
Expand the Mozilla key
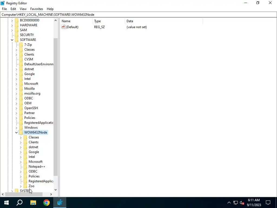pos(17,89)
